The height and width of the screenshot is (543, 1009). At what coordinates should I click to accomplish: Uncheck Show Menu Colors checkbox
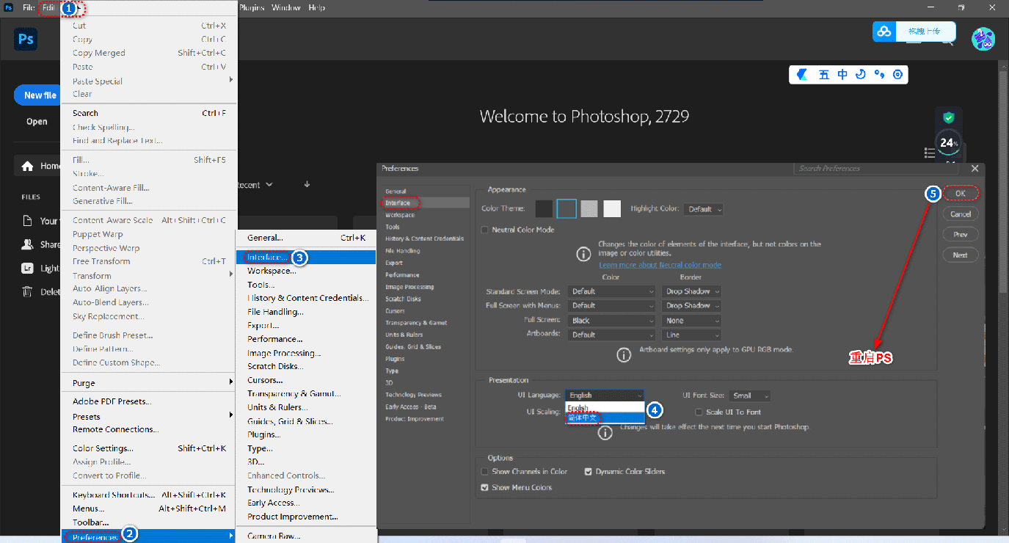pyautogui.click(x=484, y=487)
